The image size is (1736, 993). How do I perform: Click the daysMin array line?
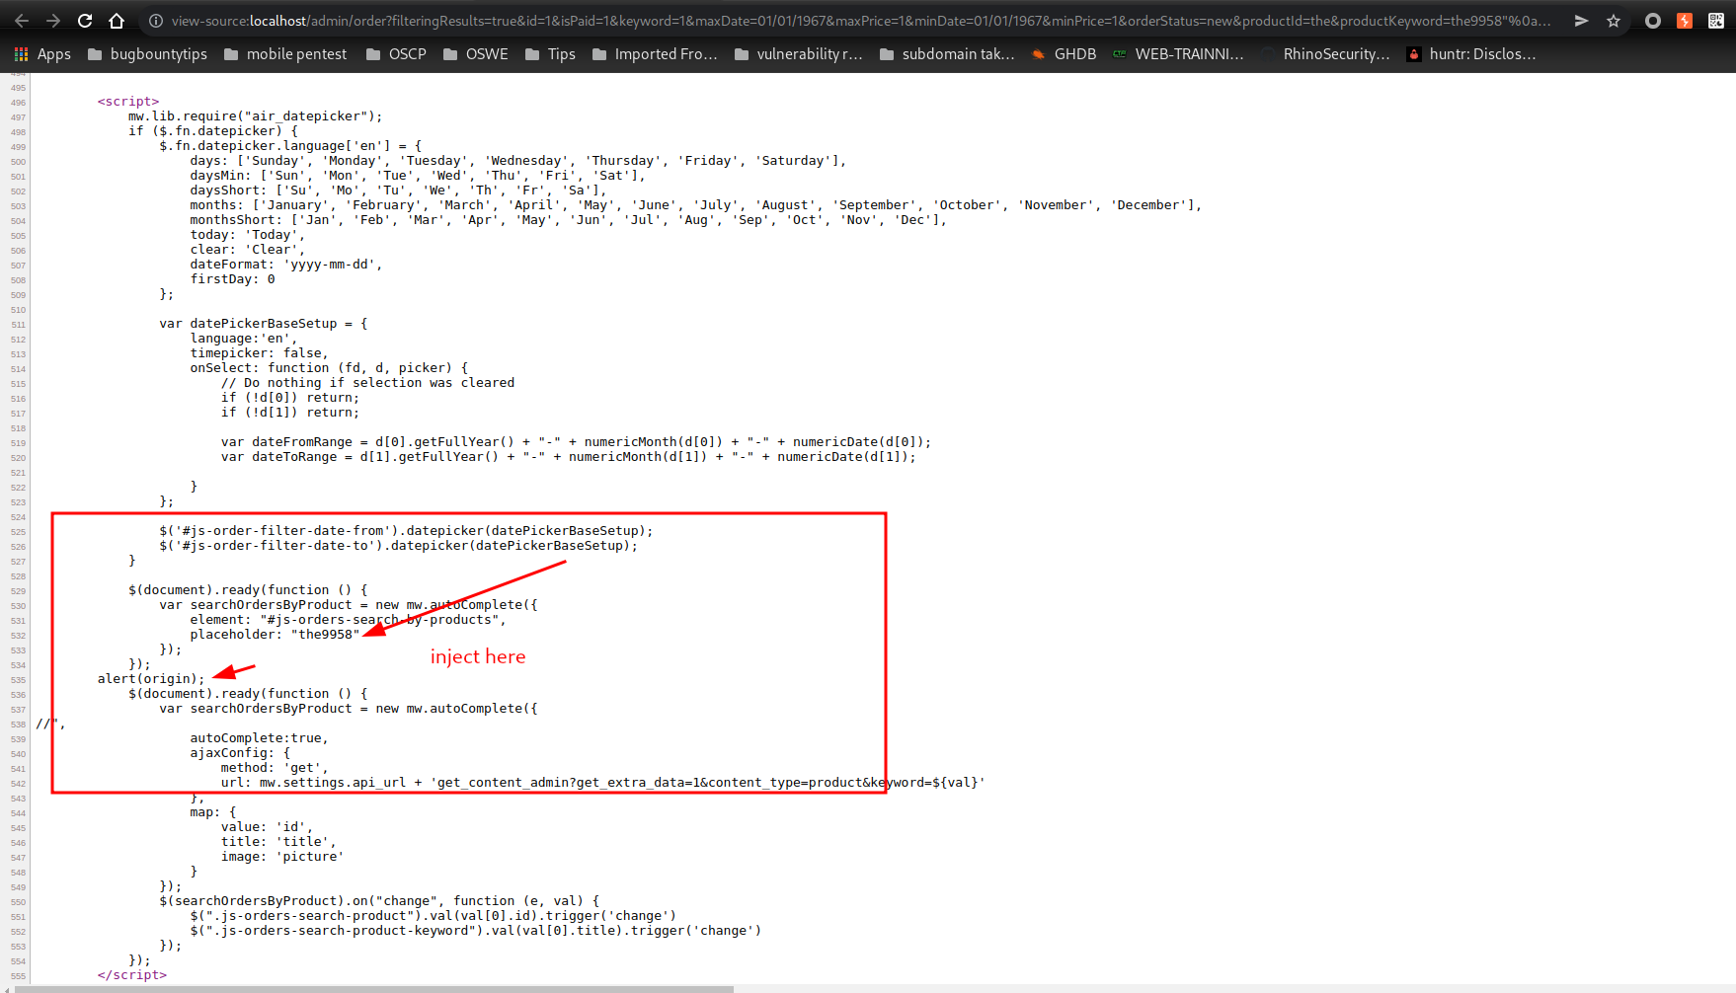[x=418, y=176]
